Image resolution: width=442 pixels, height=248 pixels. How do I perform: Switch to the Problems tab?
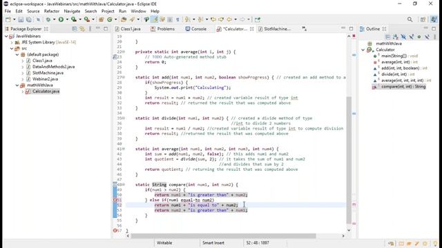click(x=163, y=29)
